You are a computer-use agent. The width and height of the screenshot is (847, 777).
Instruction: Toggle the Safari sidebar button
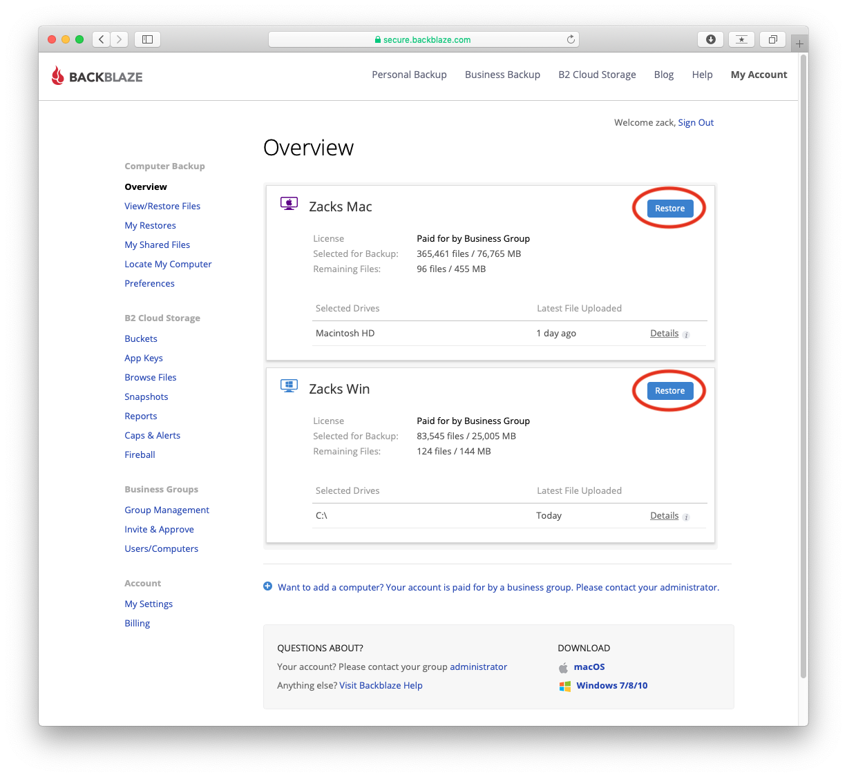point(147,39)
